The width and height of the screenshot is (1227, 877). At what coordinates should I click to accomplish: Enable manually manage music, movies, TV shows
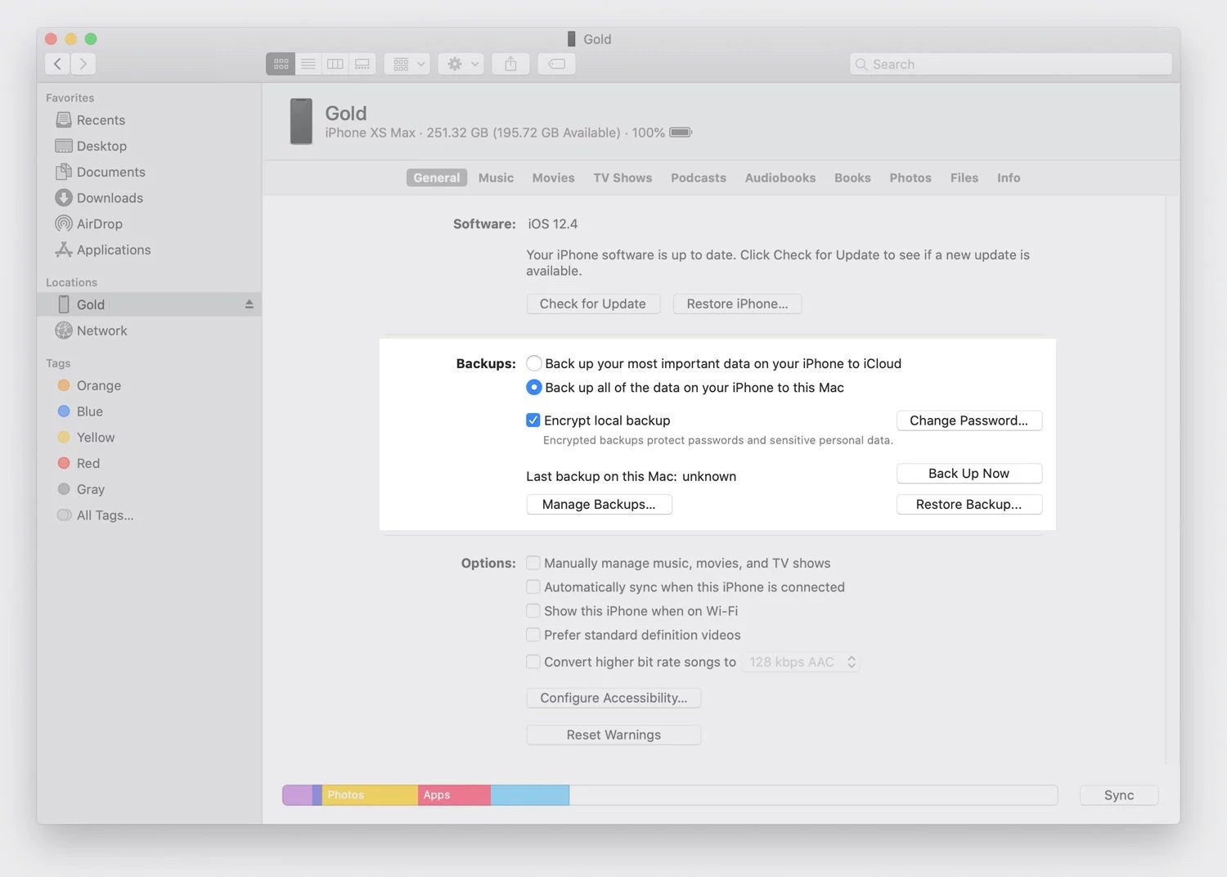pos(533,563)
